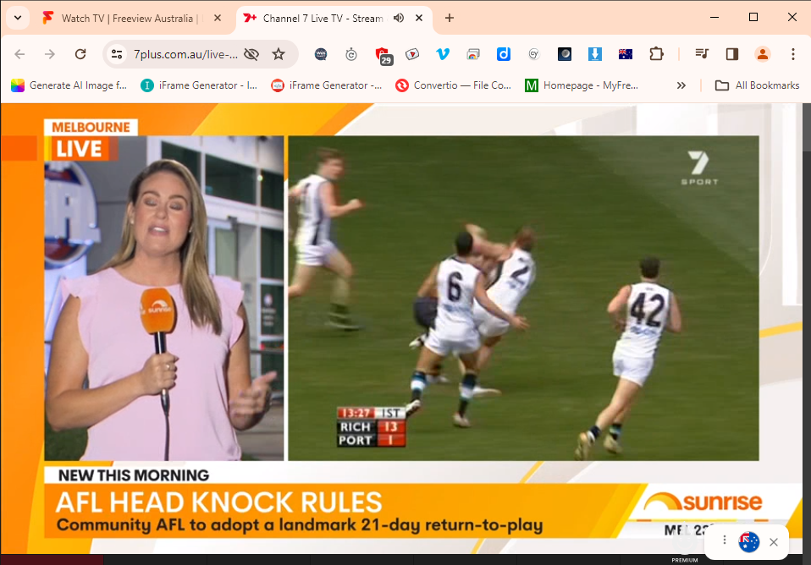Open the Australian flag extension in toolbar
The image size is (811, 565).
click(x=626, y=54)
